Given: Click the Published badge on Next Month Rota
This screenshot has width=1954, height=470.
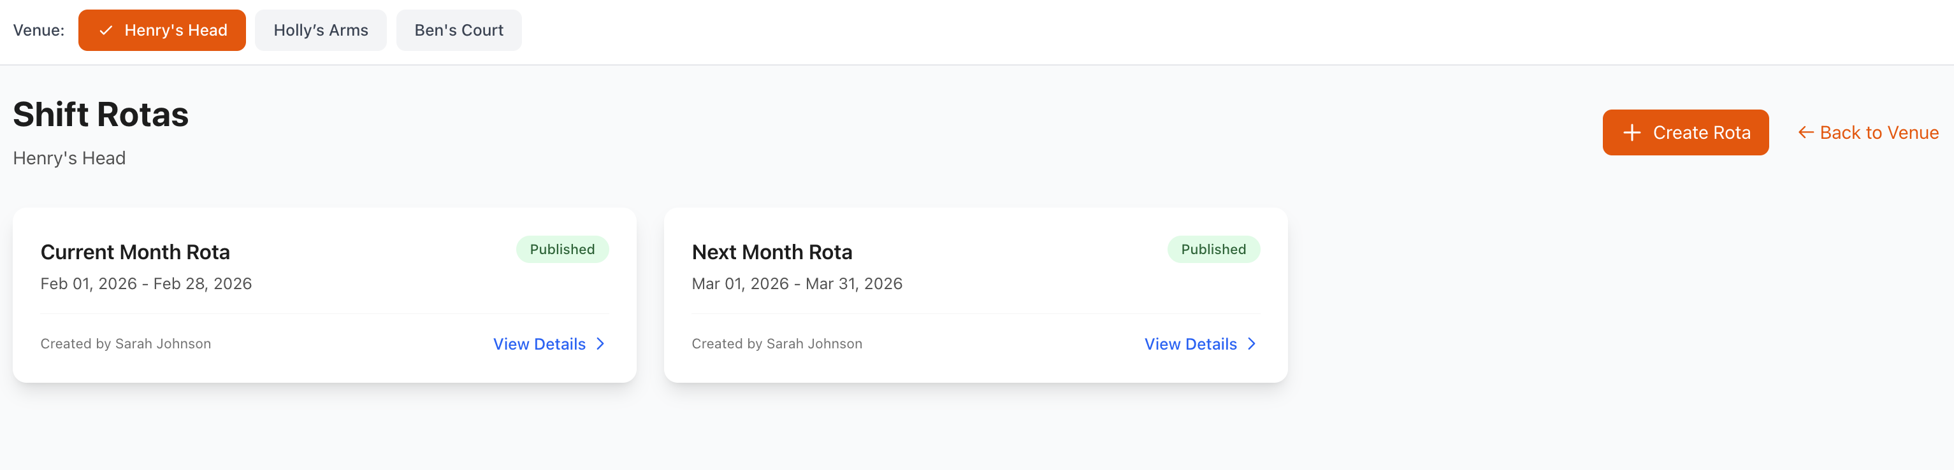Looking at the screenshot, I should (1213, 248).
